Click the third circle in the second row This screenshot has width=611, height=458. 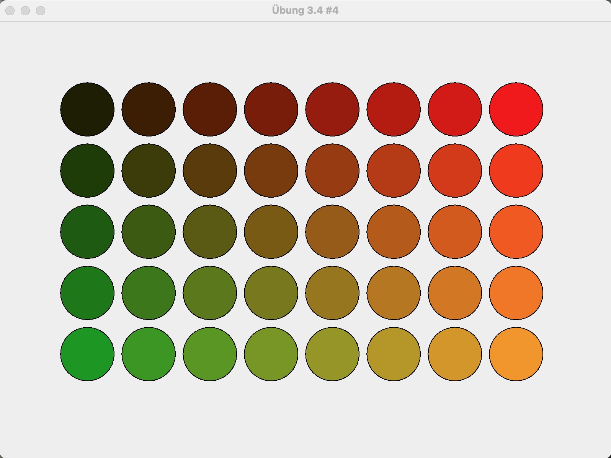[x=210, y=171]
